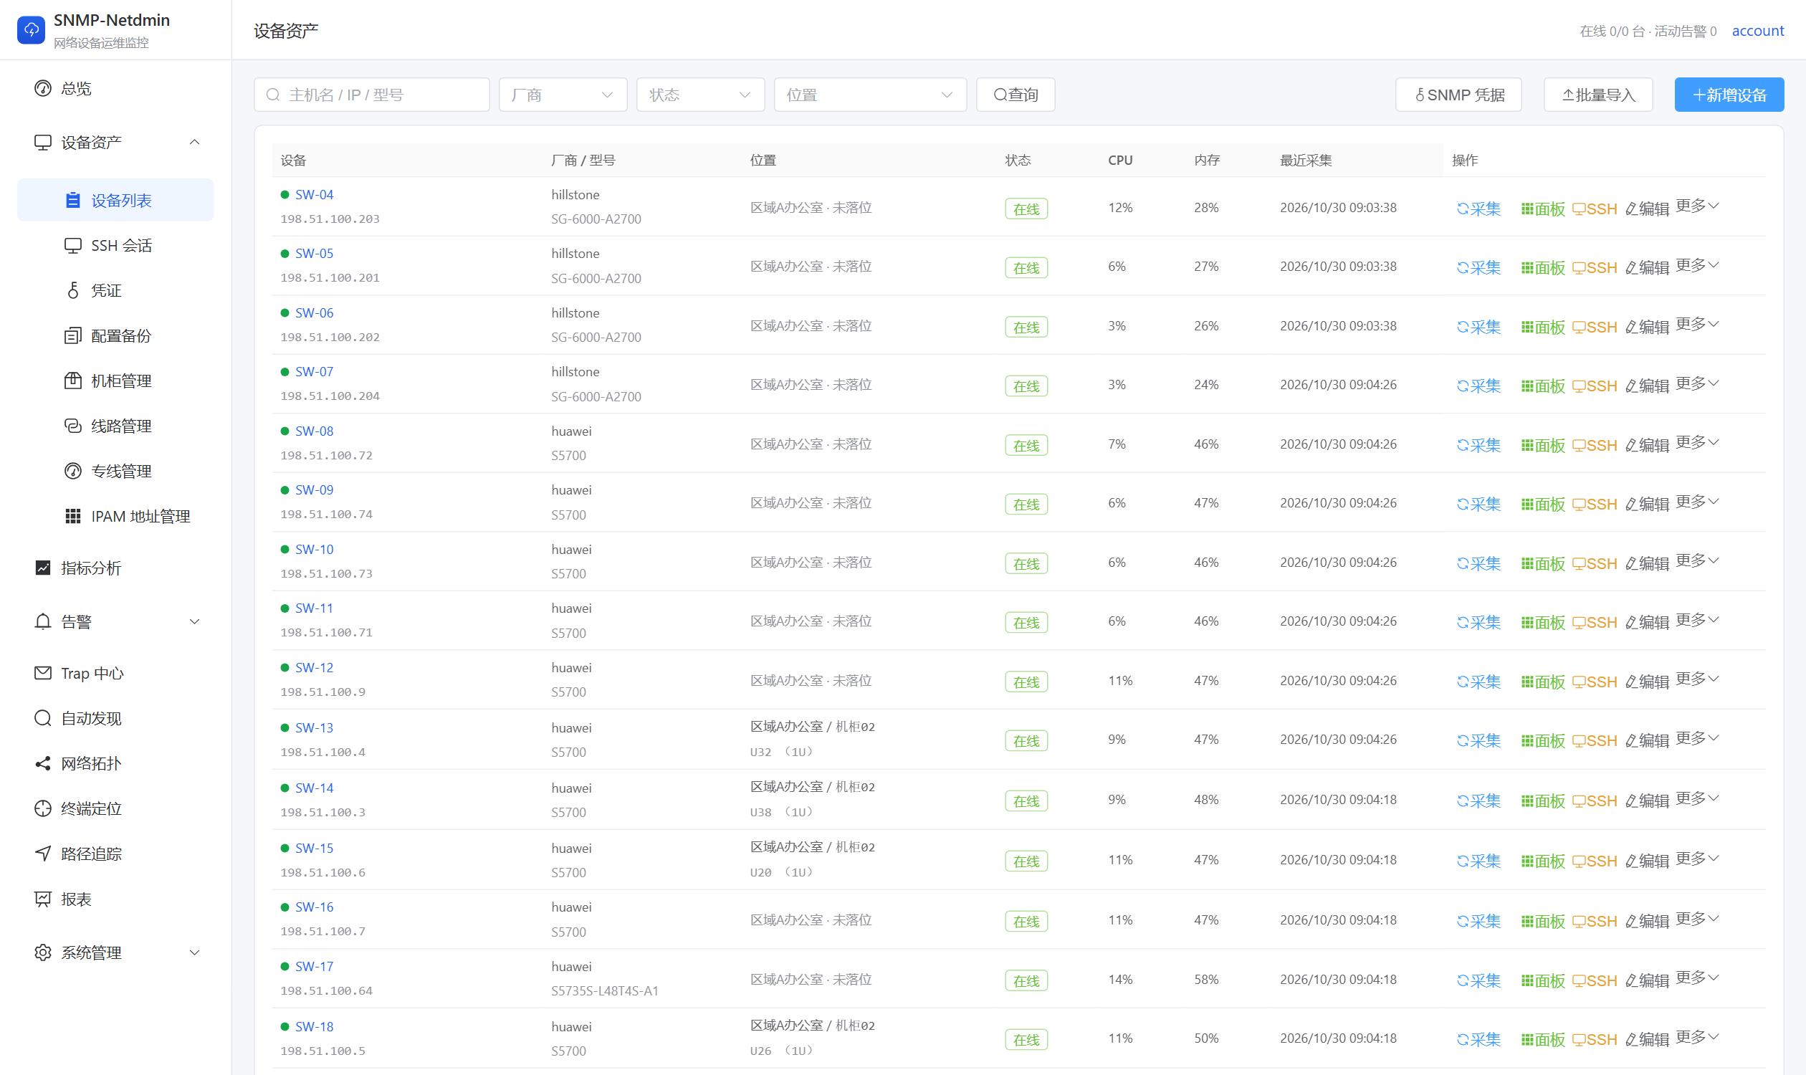
Task: Open 更多 menu for SW-04
Action: pyautogui.click(x=1696, y=206)
